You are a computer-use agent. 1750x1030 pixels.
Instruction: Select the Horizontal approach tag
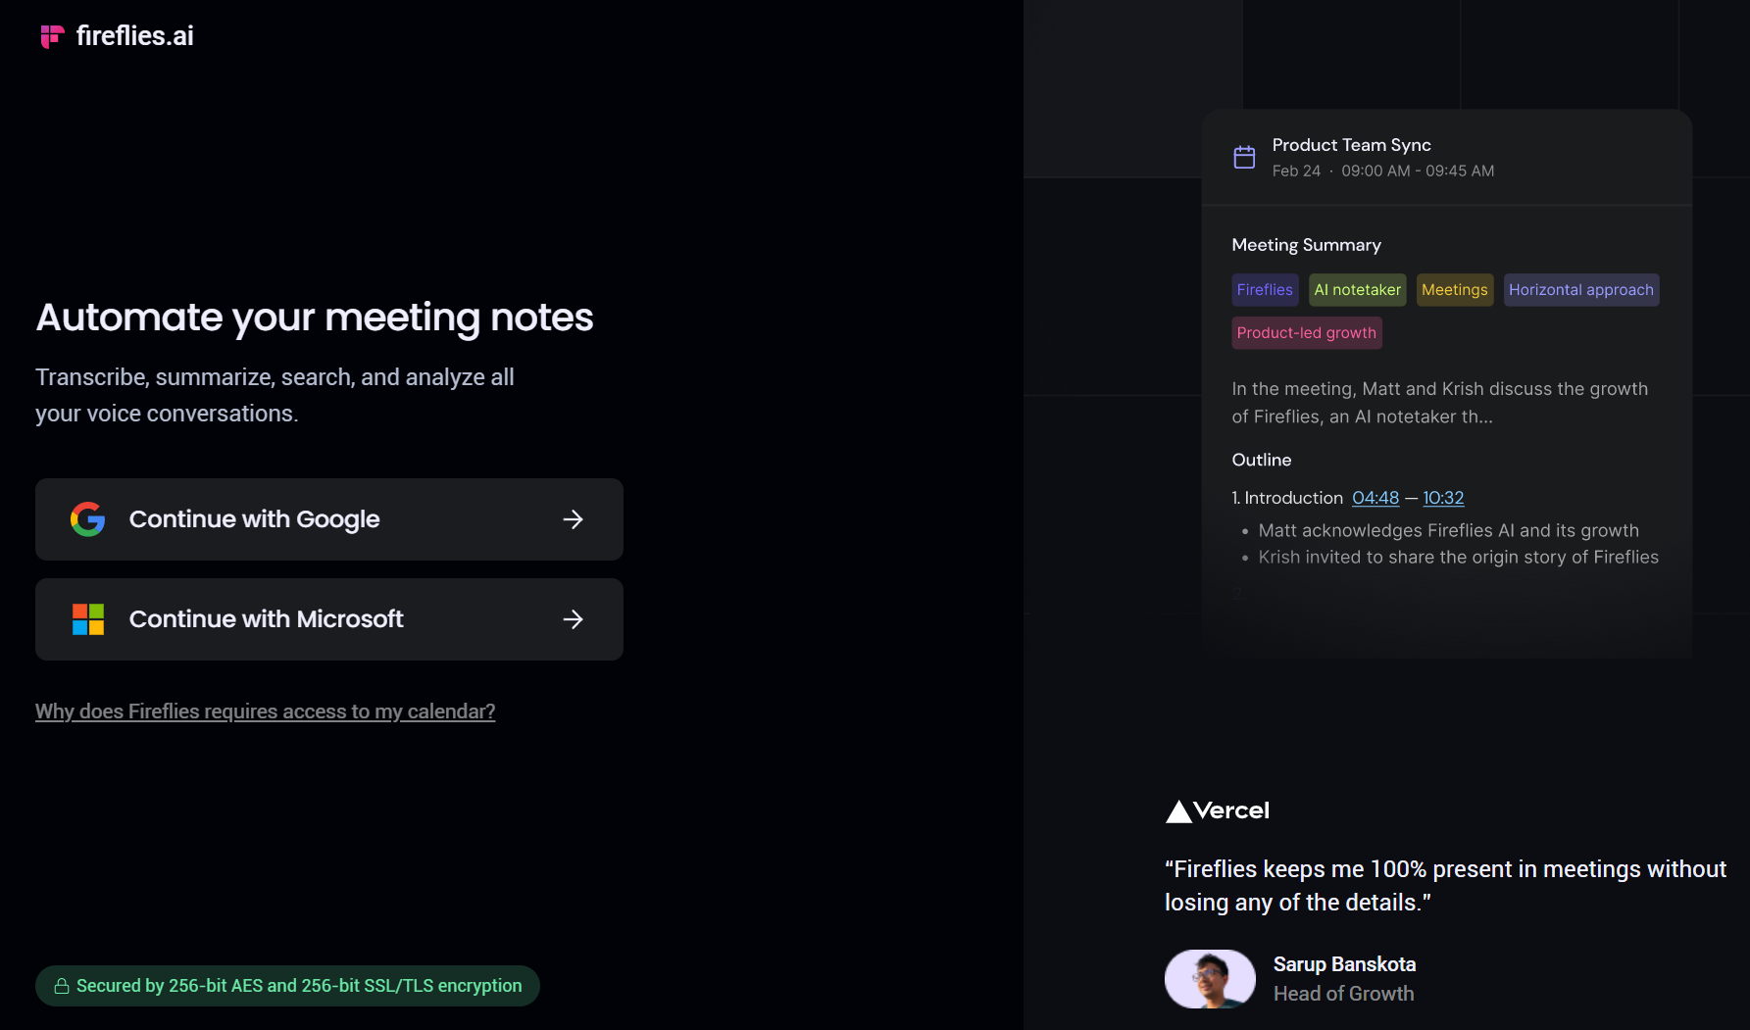1580,289
